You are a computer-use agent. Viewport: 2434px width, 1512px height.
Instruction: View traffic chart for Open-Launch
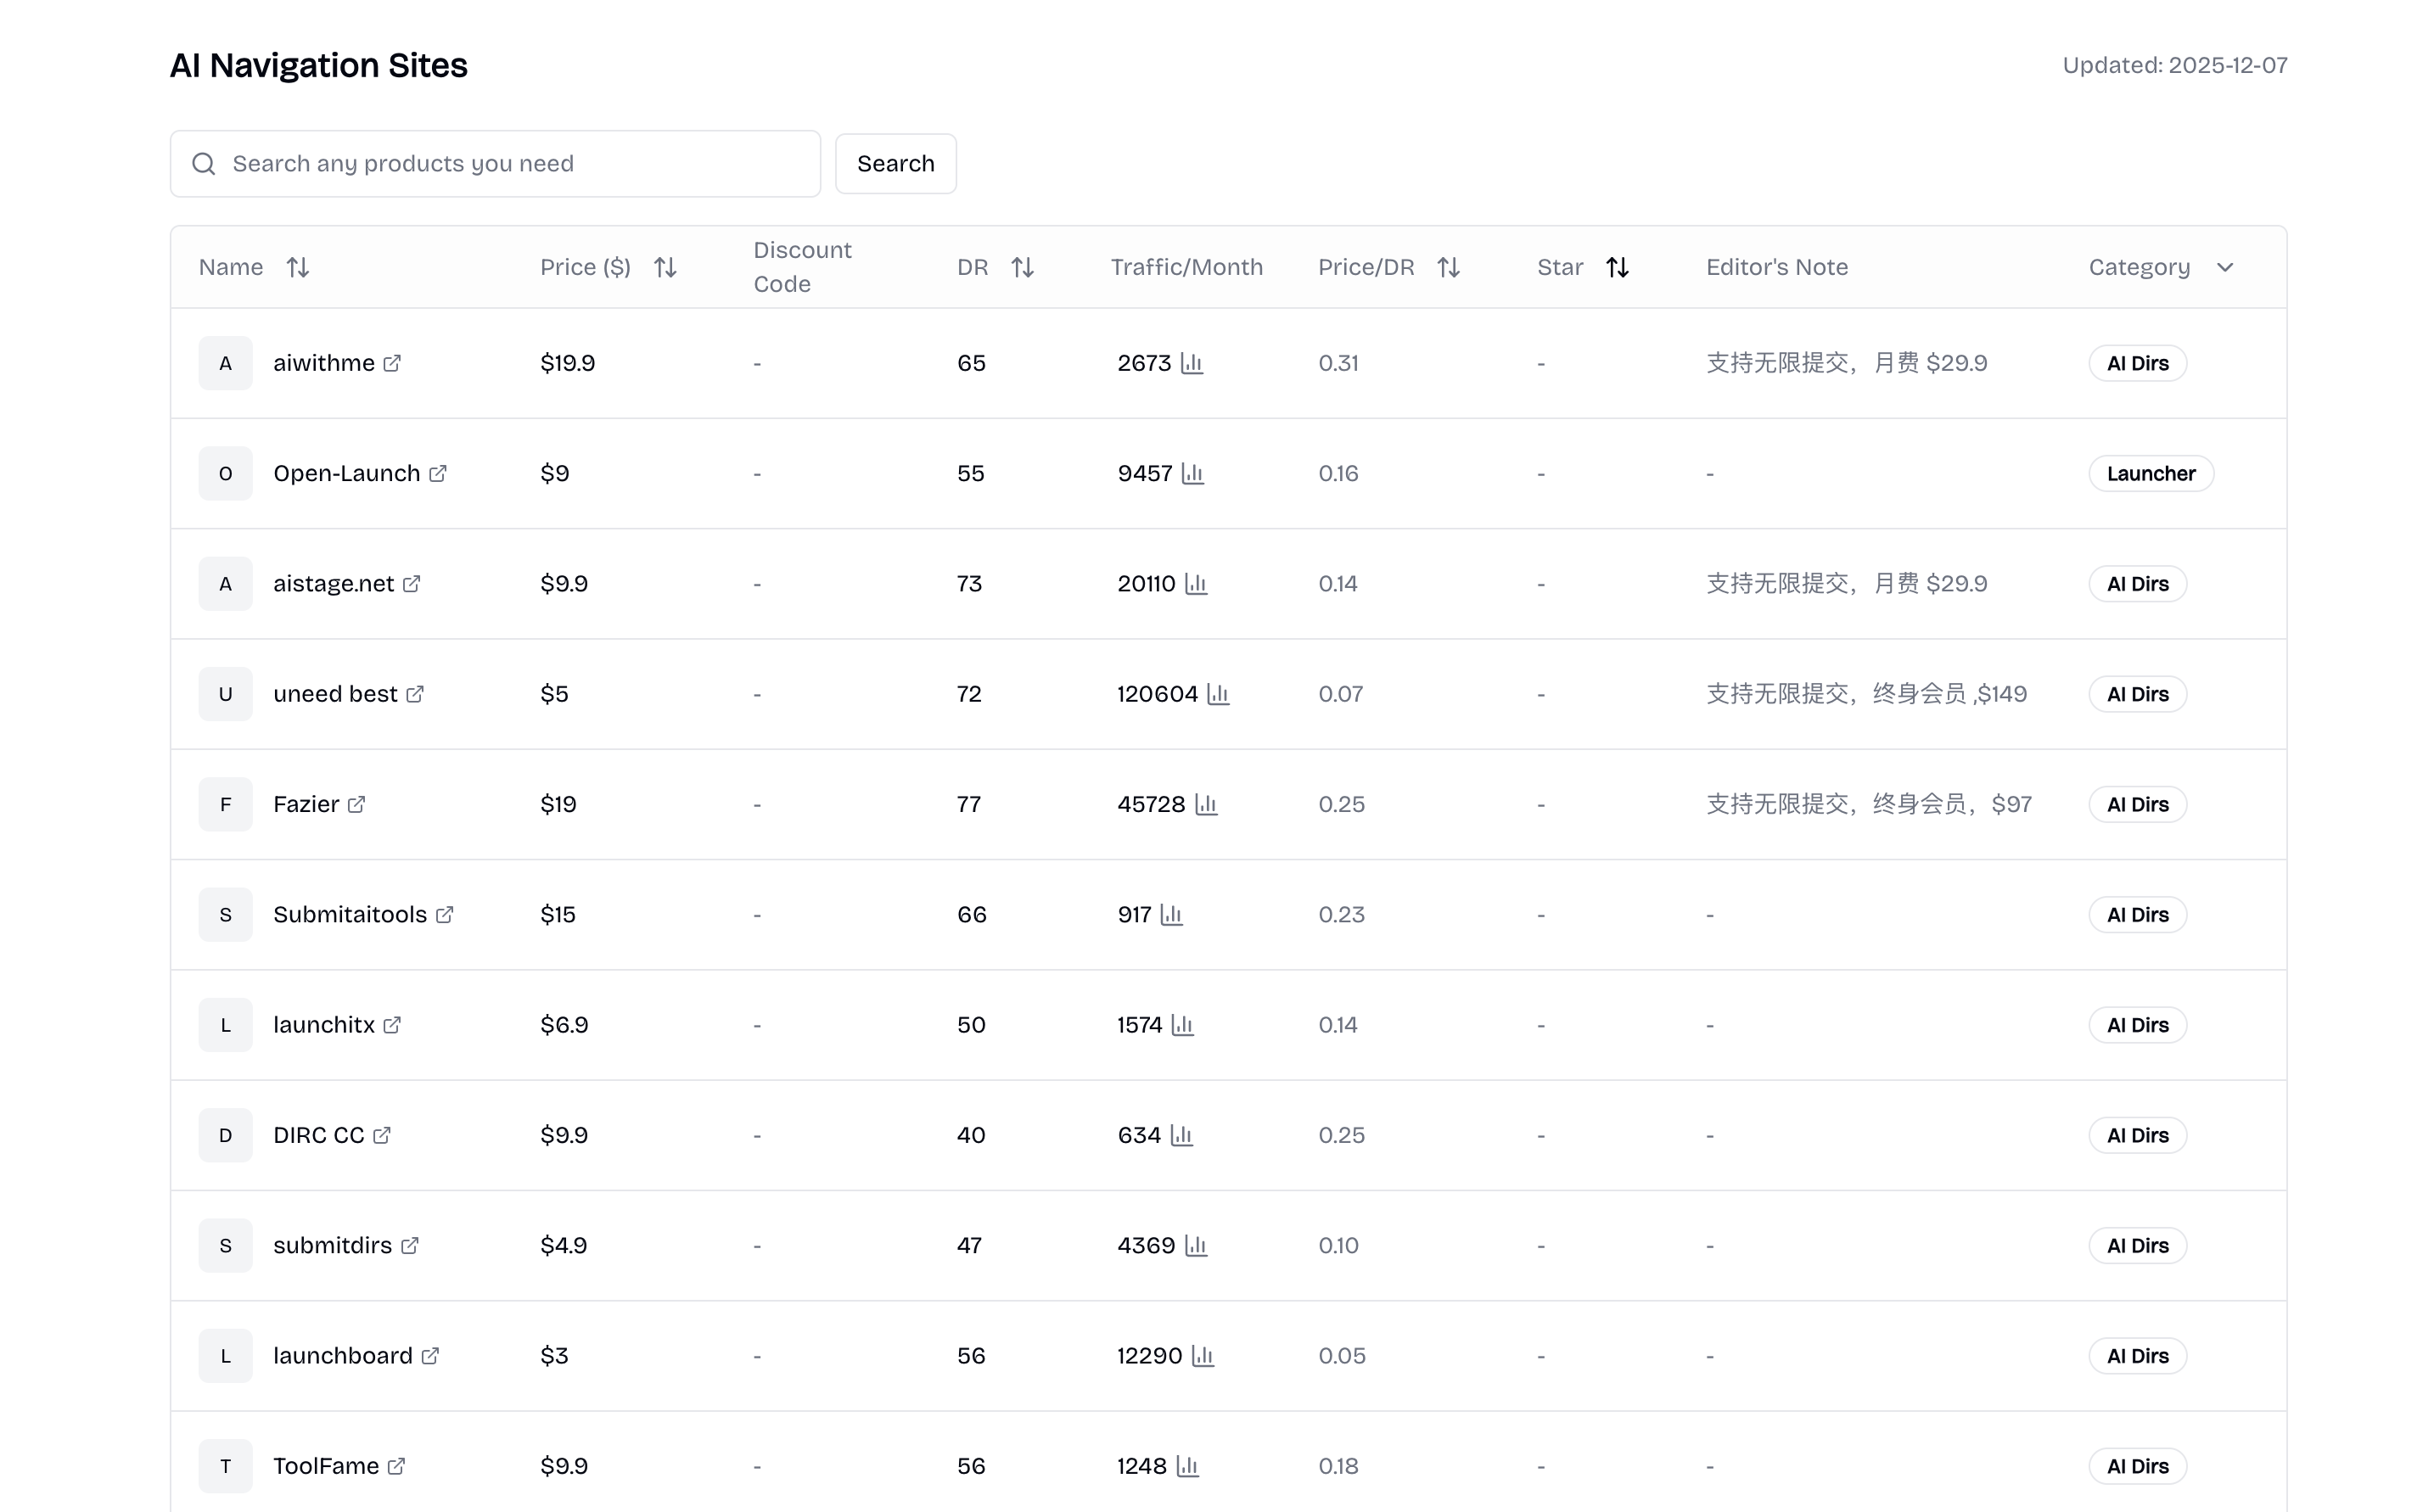1192,473
